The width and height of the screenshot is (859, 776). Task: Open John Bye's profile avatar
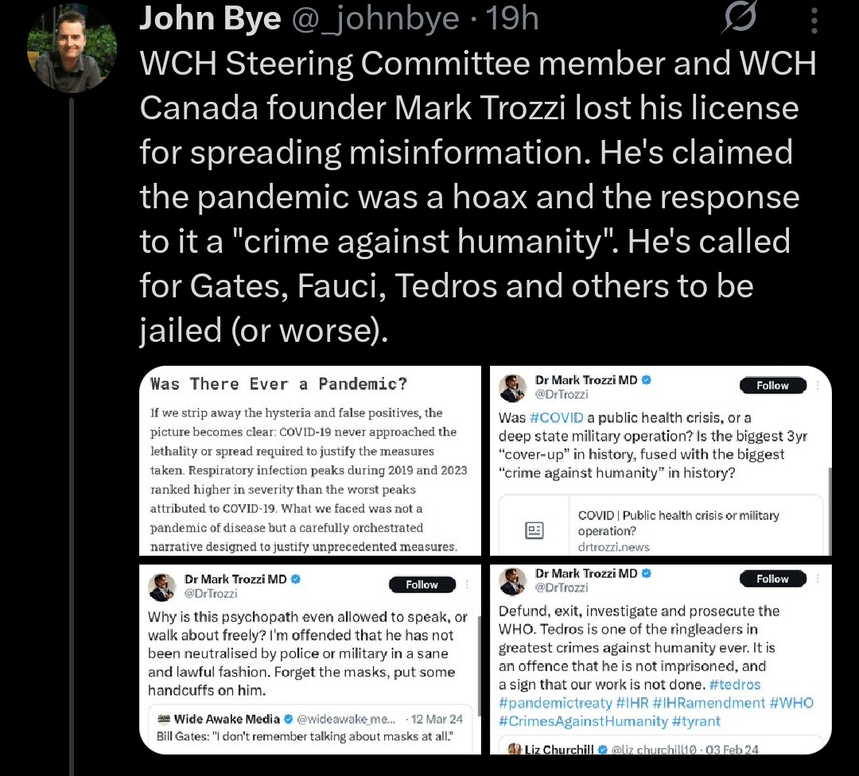pyautogui.click(x=72, y=48)
